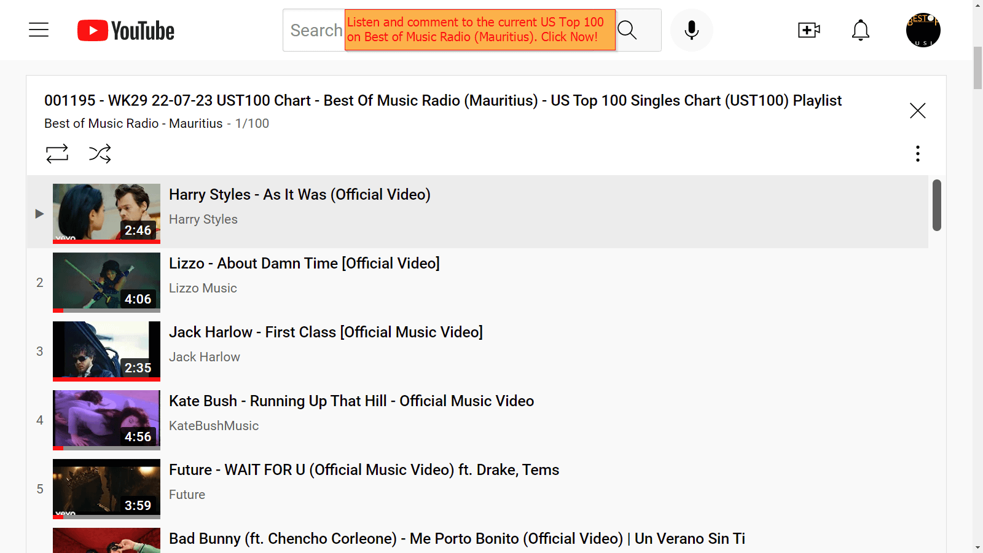
Task: Close the playlist panel with the X
Action: pyautogui.click(x=917, y=111)
